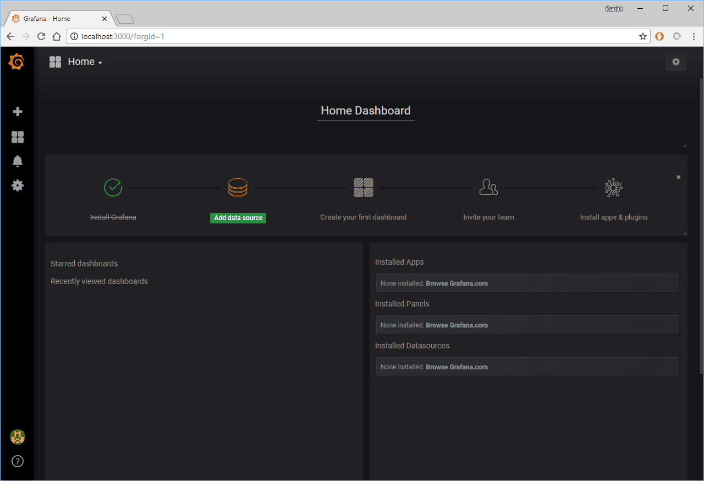Click the Starred dashboards heading
The image size is (704, 481).
[84, 264]
